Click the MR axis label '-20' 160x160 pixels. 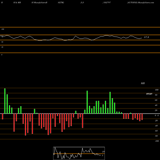(156, 121)
